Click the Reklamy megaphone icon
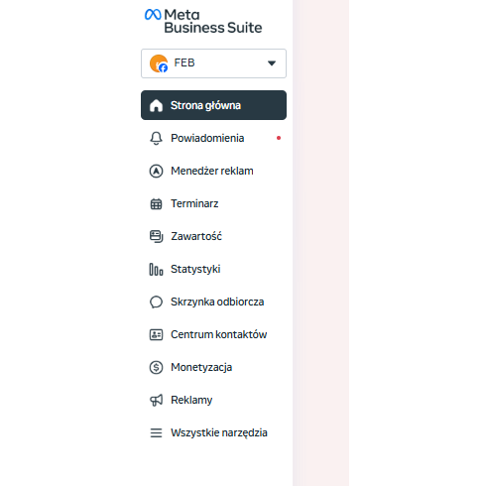 tap(156, 400)
